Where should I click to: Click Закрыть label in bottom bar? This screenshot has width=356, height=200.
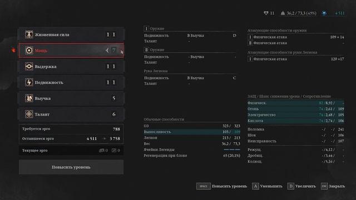tap(337, 186)
